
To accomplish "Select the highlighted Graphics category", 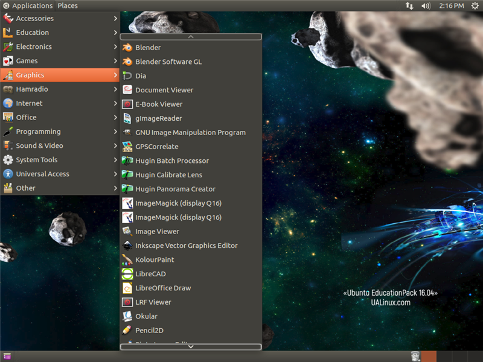I will point(60,75).
